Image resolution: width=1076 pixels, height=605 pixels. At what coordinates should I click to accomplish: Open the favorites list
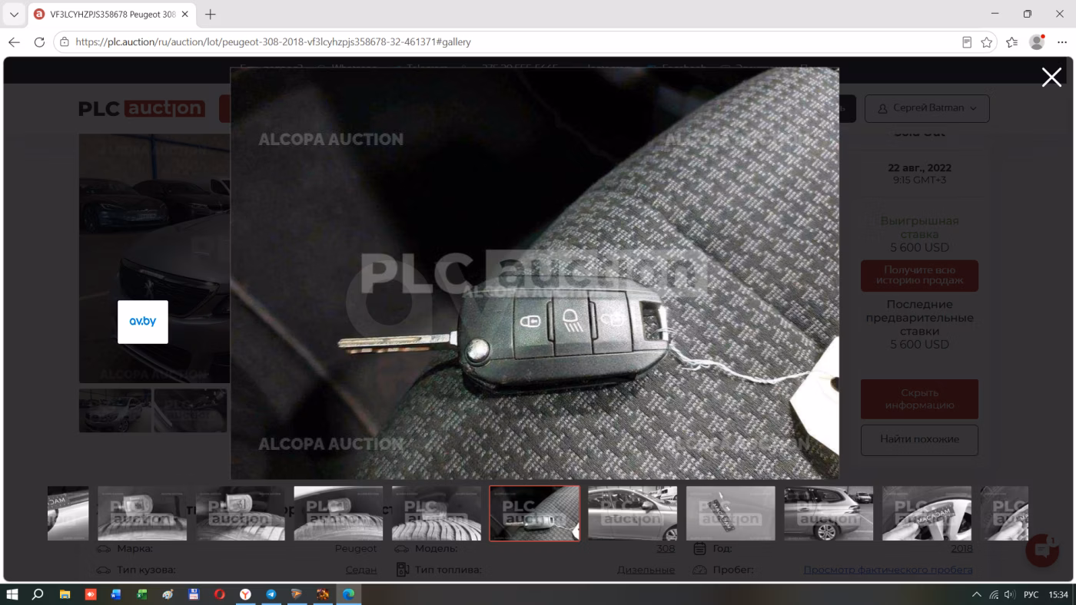click(1011, 42)
